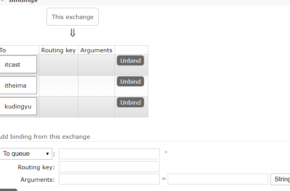Click the double down arrow under This exchange
290x191 pixels.
click(73, 33)
